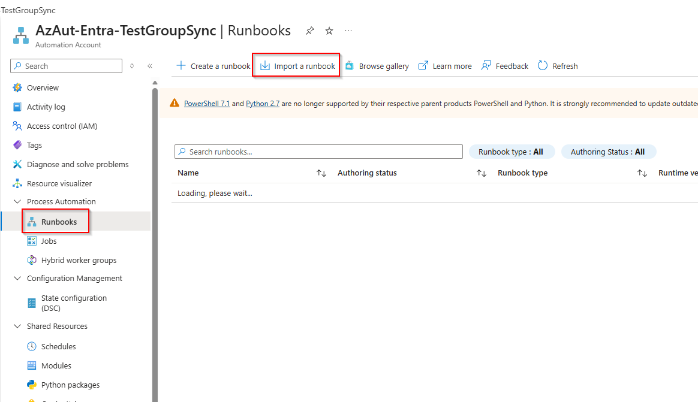Viewport: 698px width, 402px height.
Task: Click the Learn more external link icon
Action: (423, 66)
